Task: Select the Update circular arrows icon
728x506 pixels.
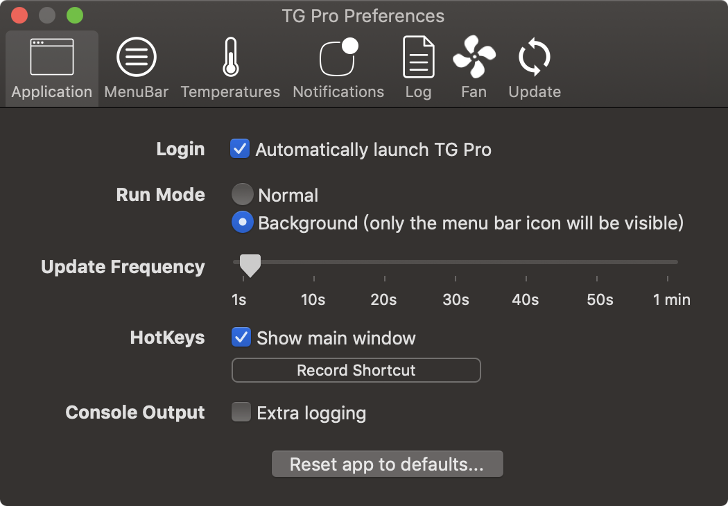Action: (535, 57)
